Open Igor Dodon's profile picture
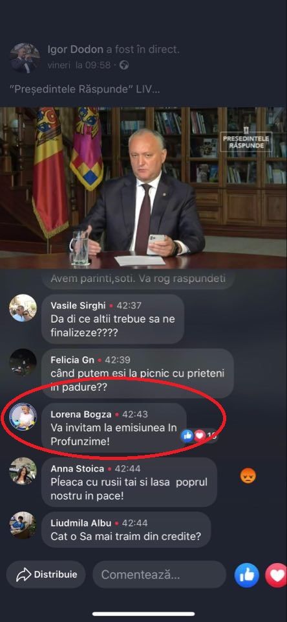 coord(25,58)
